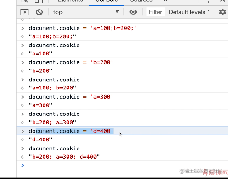Click highlighted command document.cookie = 'd=400'
The image size is (228, 179).
(x=71, y=131)
